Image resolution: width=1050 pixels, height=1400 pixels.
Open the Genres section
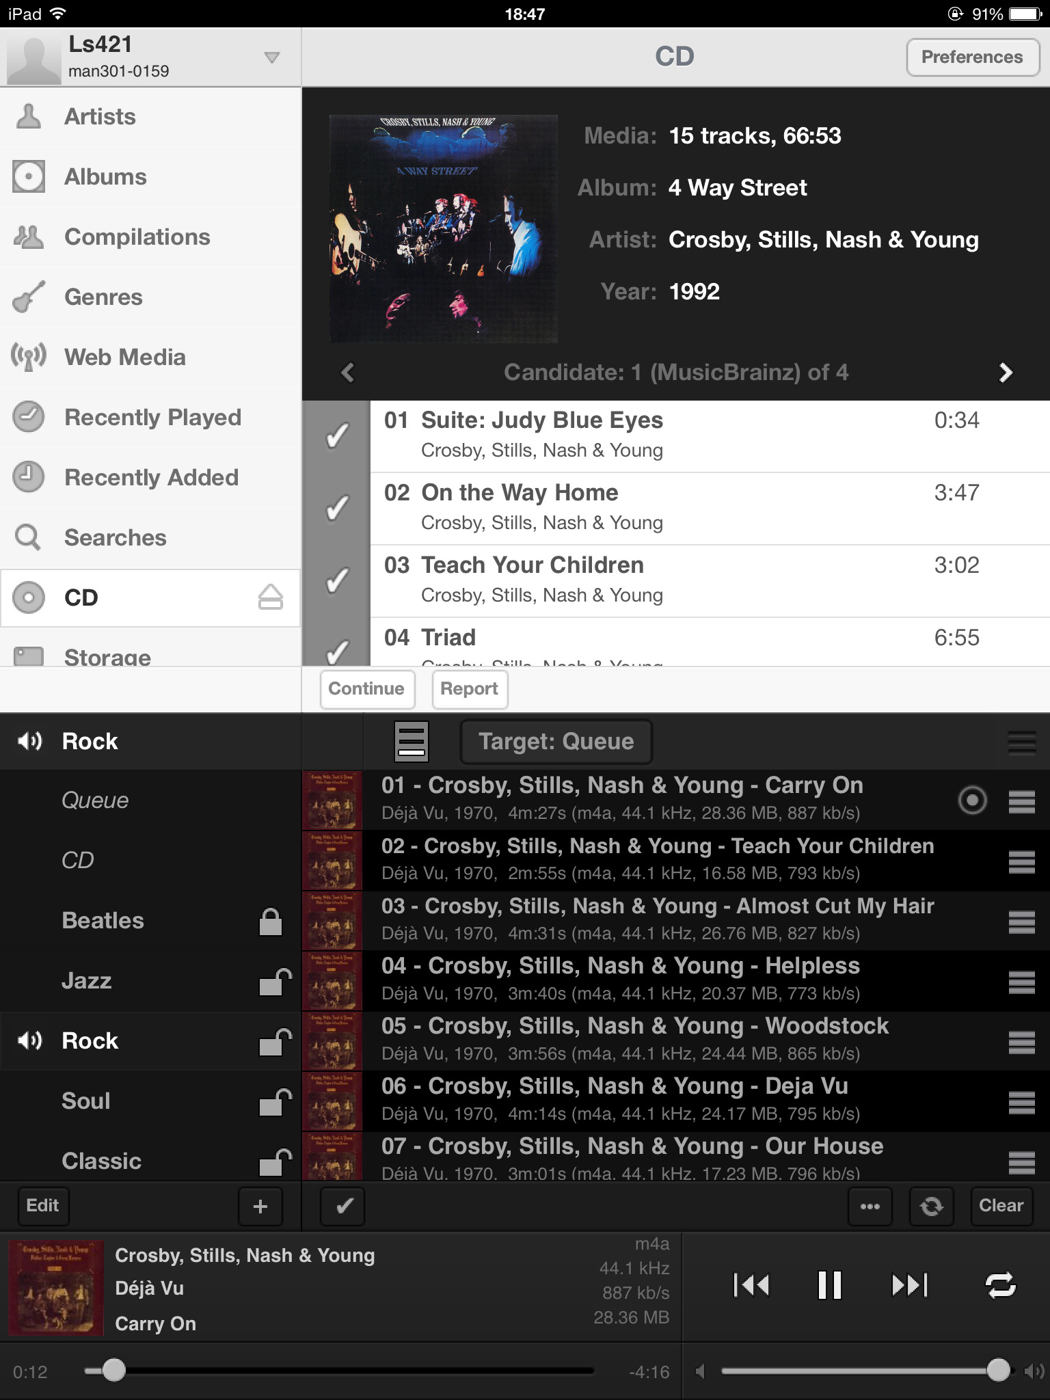click(x=150, y=297)
